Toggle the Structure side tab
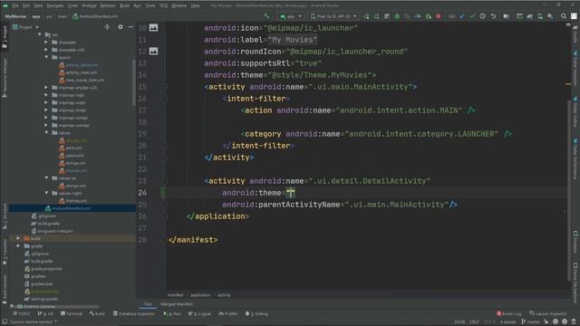This screenshot has height=326, width=580. 5,216
